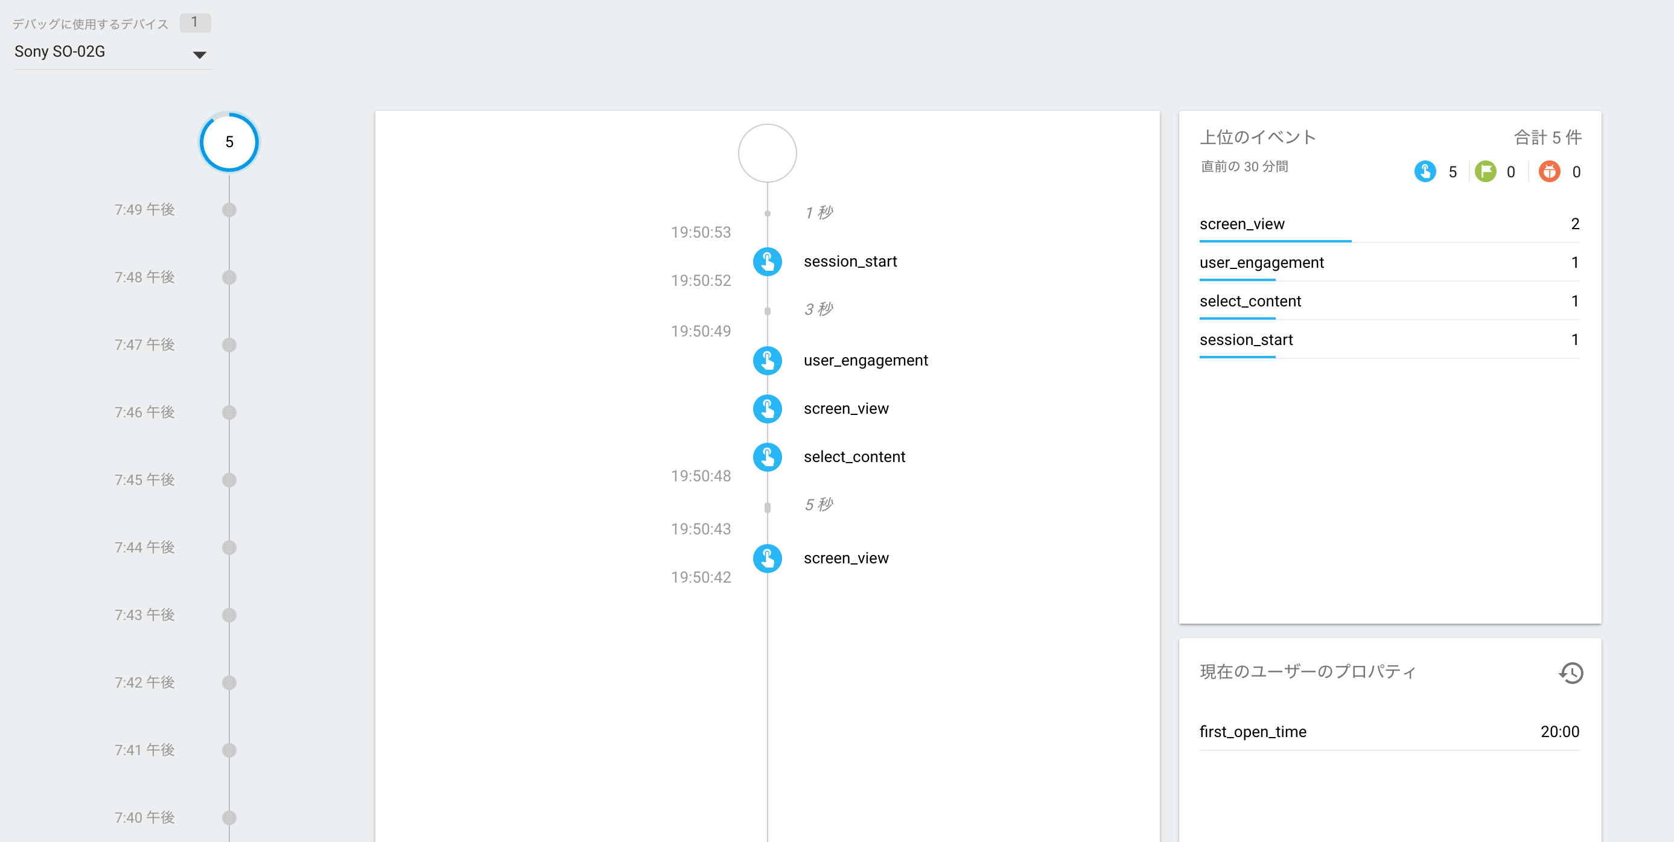This screenshot has width=1674, height=842.
Task: Click the select_content event icon
Action: [x=767, y=457]
